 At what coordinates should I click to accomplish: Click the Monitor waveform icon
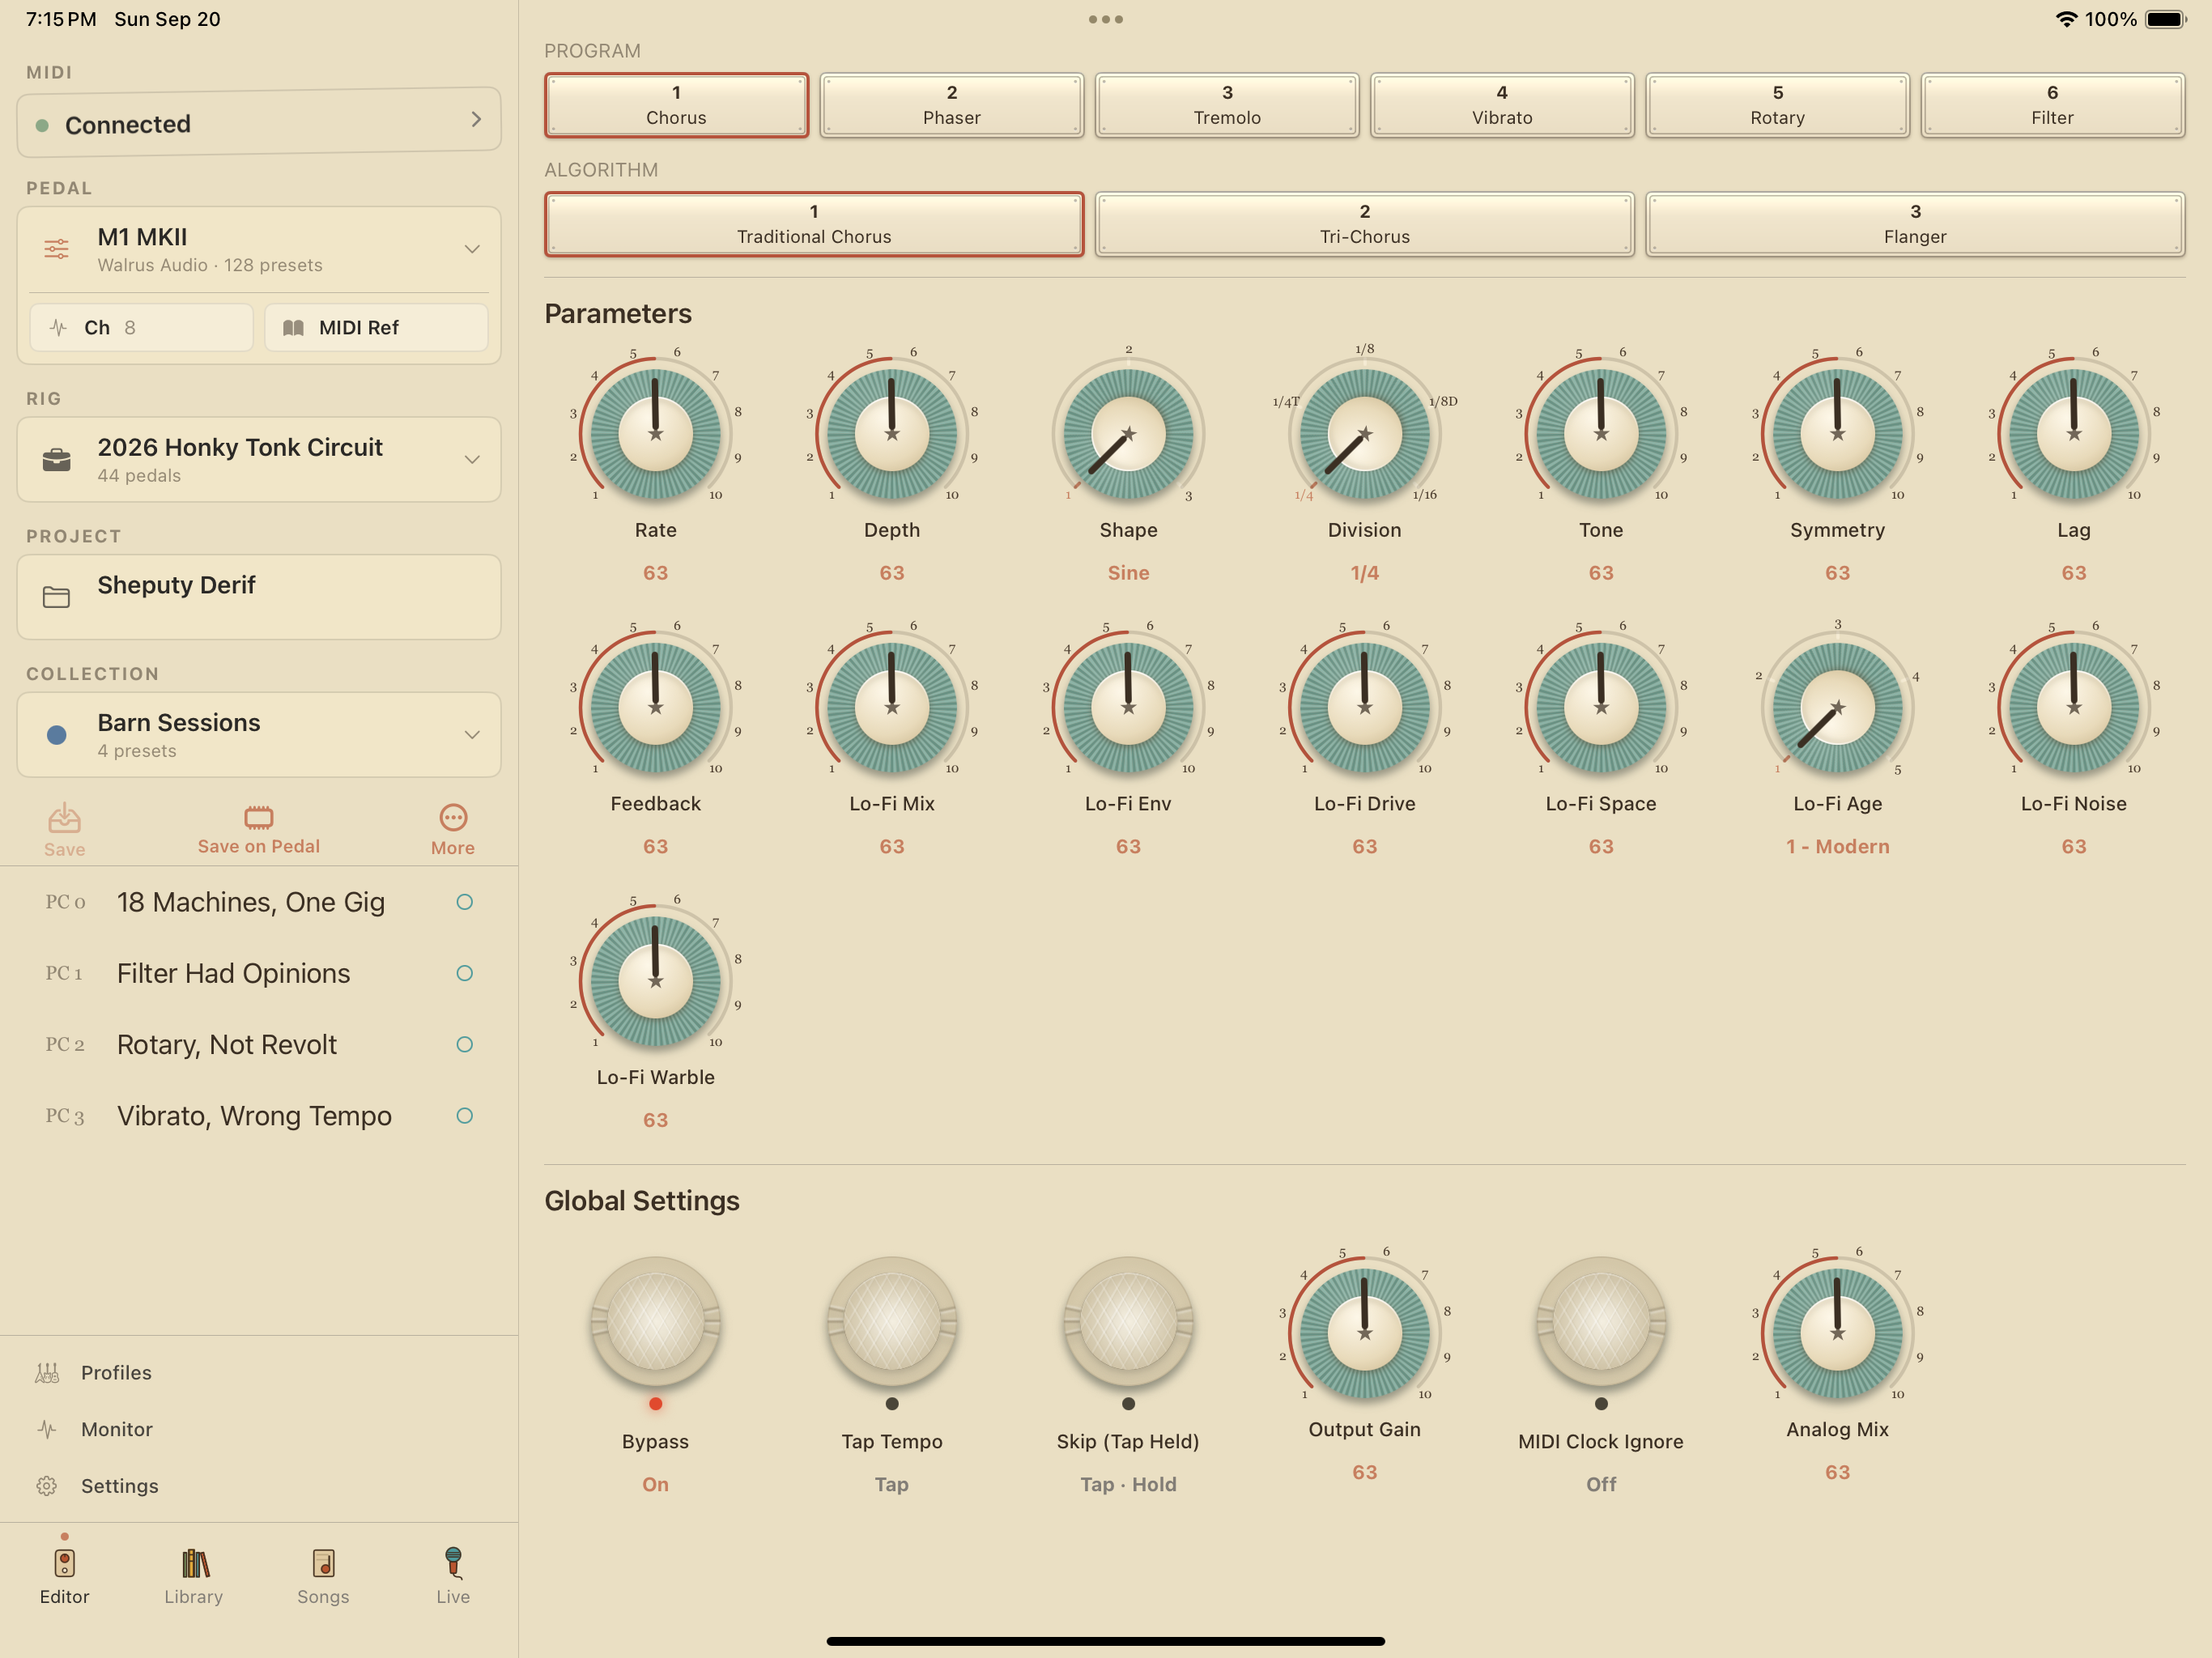coord(47,1429)
